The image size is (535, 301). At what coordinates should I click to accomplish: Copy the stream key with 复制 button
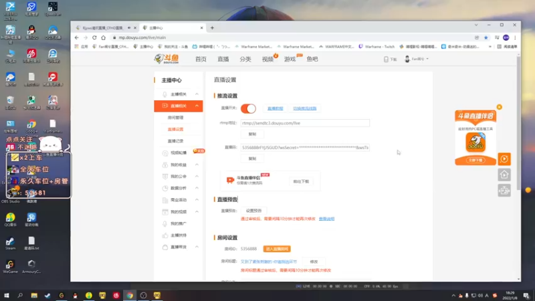tap(252, 159)
